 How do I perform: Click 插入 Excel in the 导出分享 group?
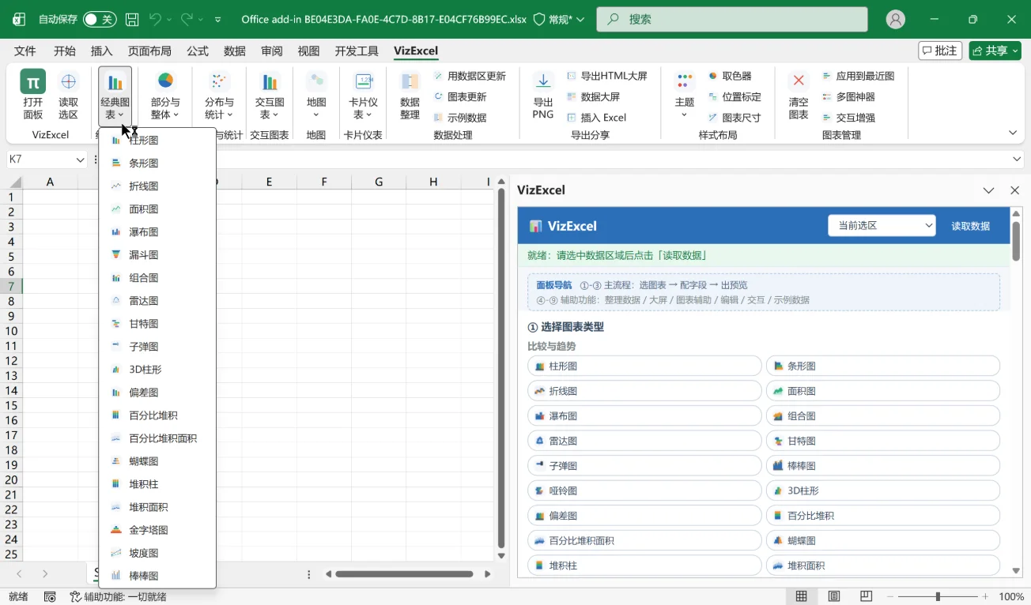pos(596,118)
